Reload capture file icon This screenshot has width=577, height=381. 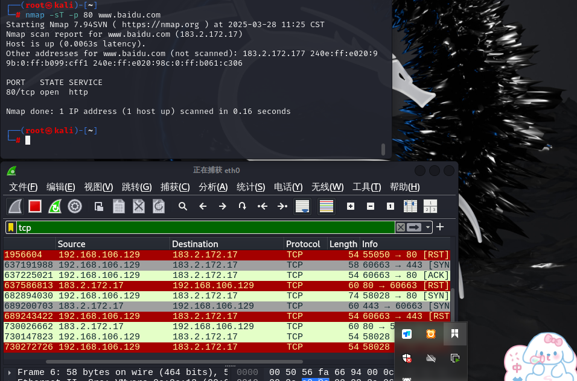[x=159, y=207]
